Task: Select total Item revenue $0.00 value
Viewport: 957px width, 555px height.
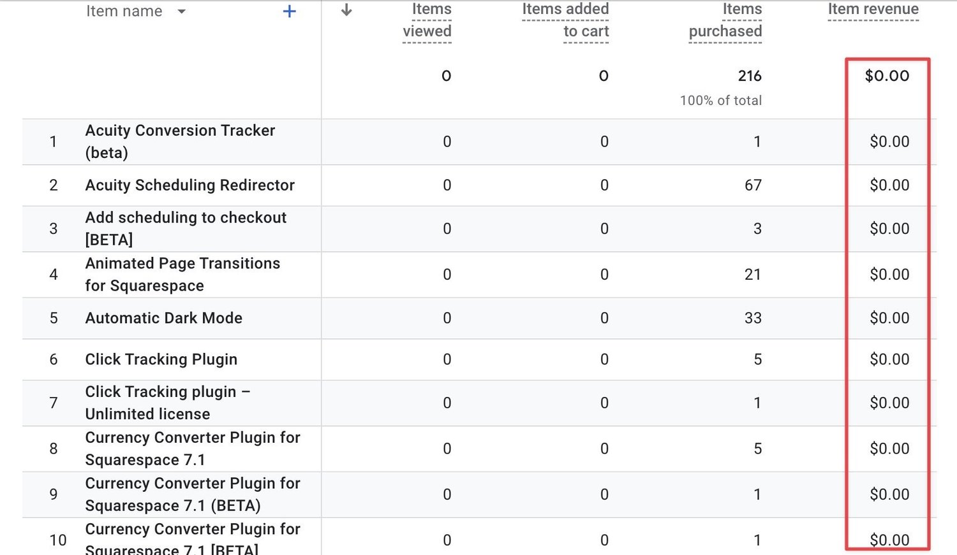Action: point(887,76)
